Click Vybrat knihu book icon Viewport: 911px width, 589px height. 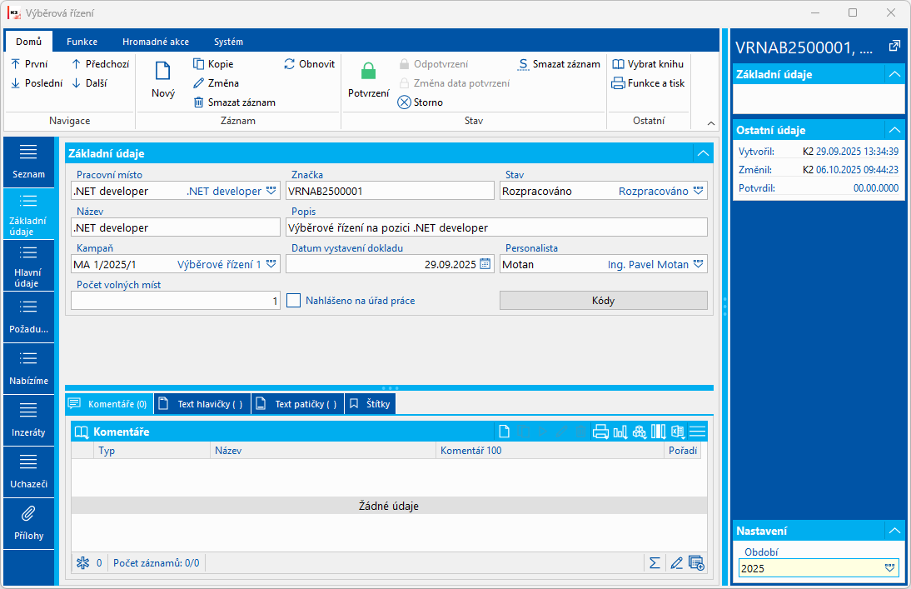coord(618,64)
